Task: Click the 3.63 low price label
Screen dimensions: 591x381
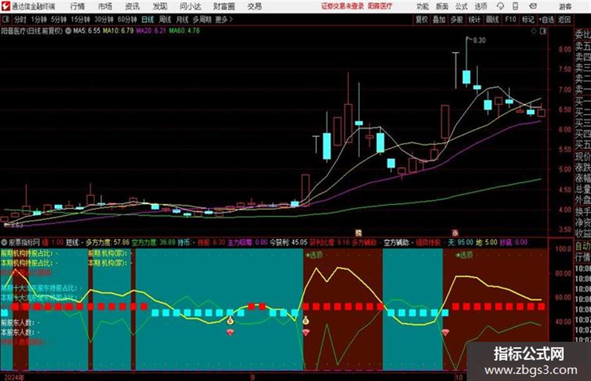Action: (17, 225)
